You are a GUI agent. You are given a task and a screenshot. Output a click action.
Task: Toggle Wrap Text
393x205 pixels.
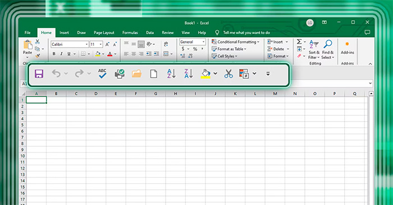[166, 44]
